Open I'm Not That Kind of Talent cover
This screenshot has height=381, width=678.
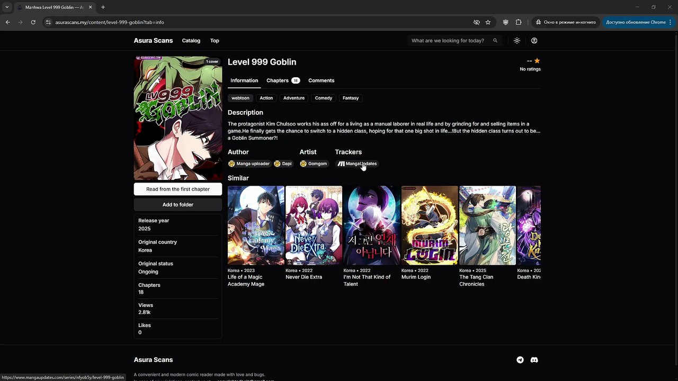(372, 225)
